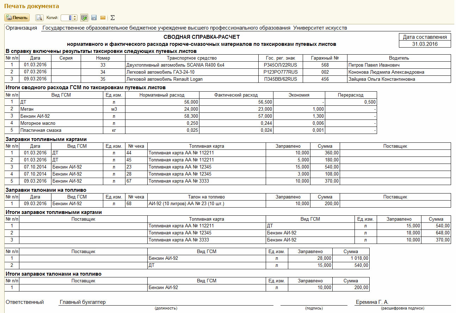This screenshot has width=456, height=313.
Task: Click receipt number 68 in coupon refills
Action: pos(136,204)
